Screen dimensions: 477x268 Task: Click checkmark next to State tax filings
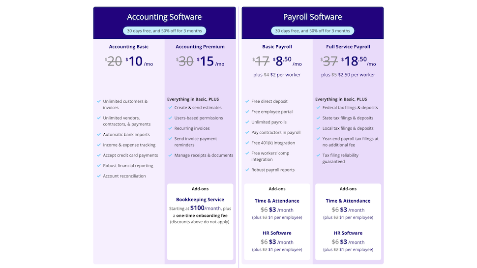coord(318,118)
